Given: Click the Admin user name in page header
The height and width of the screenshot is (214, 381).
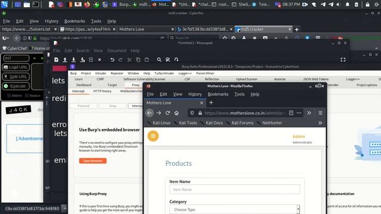Looking at the screenshot, I should 299,137.
